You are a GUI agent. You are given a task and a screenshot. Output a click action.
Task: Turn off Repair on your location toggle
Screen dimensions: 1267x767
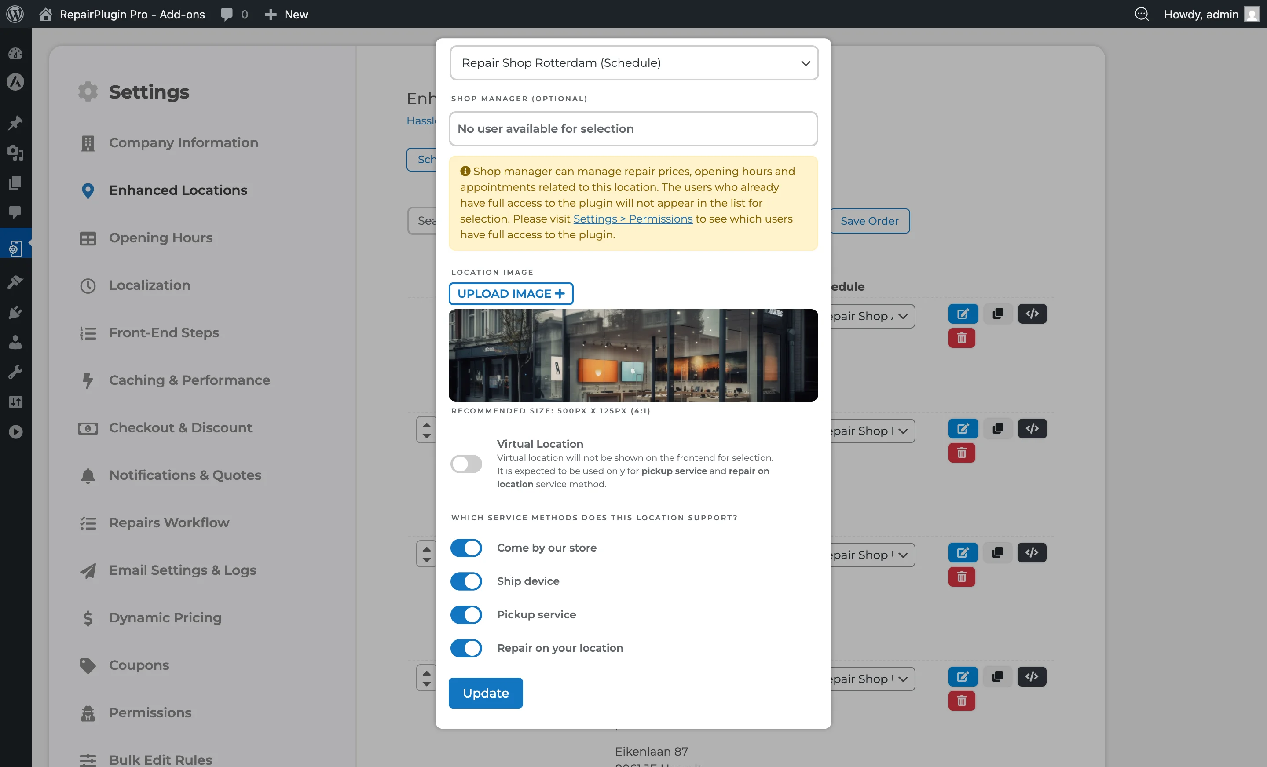coord(466,648)
